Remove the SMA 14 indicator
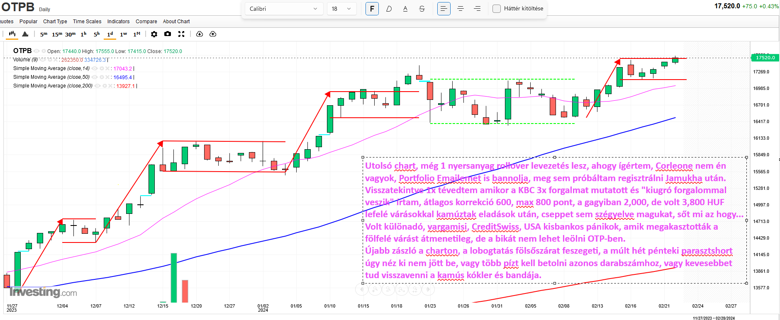 click(x=107, y=68)
